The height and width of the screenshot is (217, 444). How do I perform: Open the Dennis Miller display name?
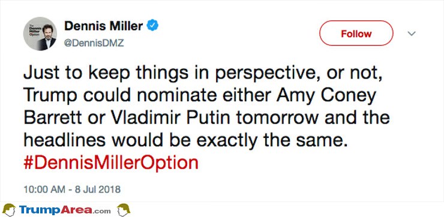(x=104, y=26)
